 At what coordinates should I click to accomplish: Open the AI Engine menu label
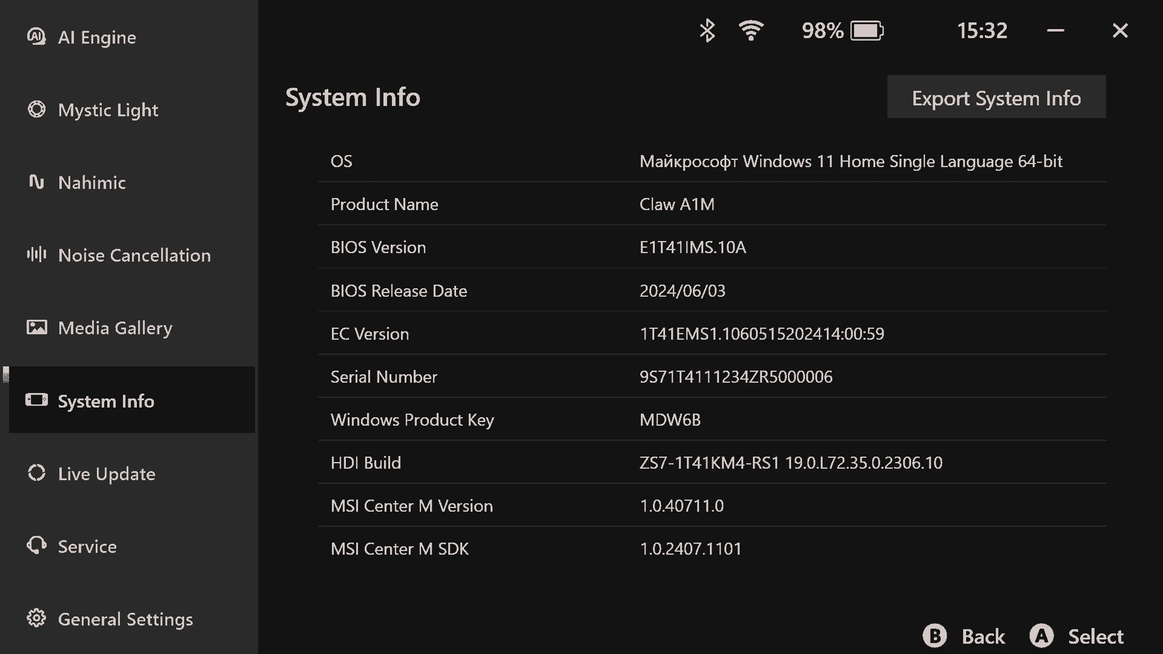[97, 38]
